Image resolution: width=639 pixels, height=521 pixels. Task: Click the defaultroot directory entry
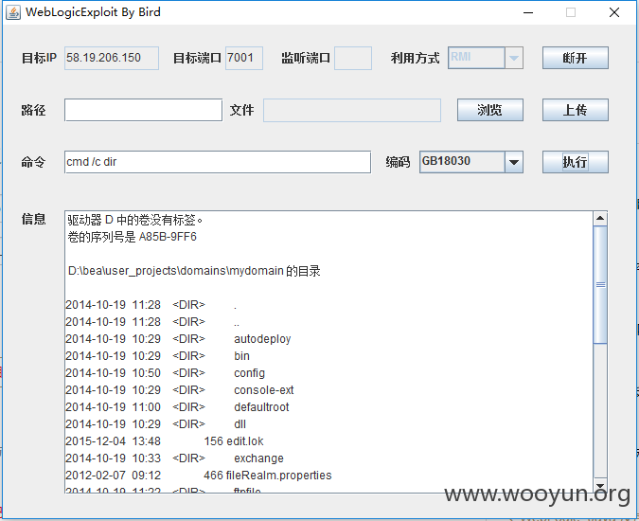click(261, 407)
